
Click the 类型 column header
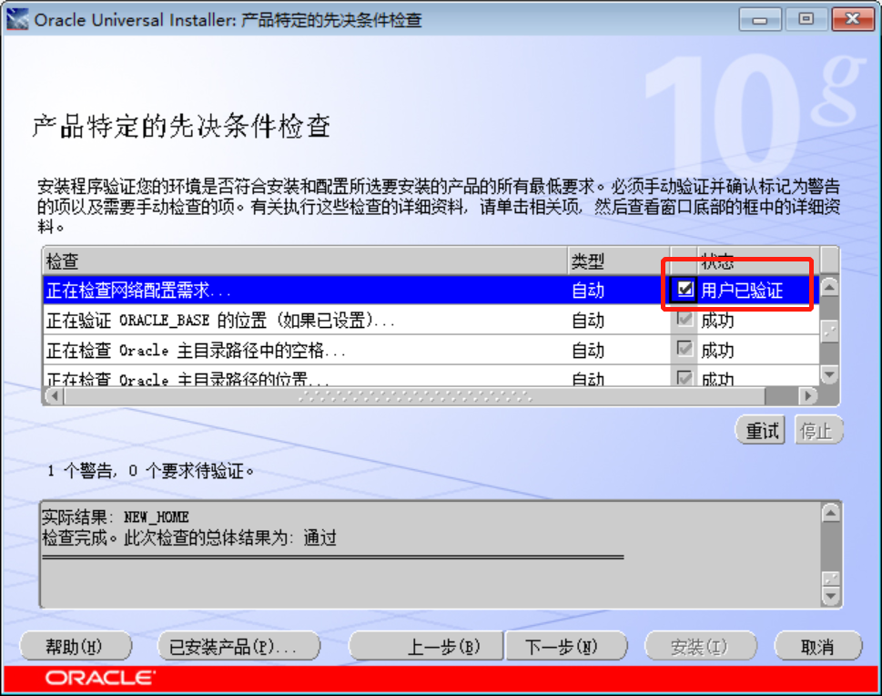coord(618,261)
